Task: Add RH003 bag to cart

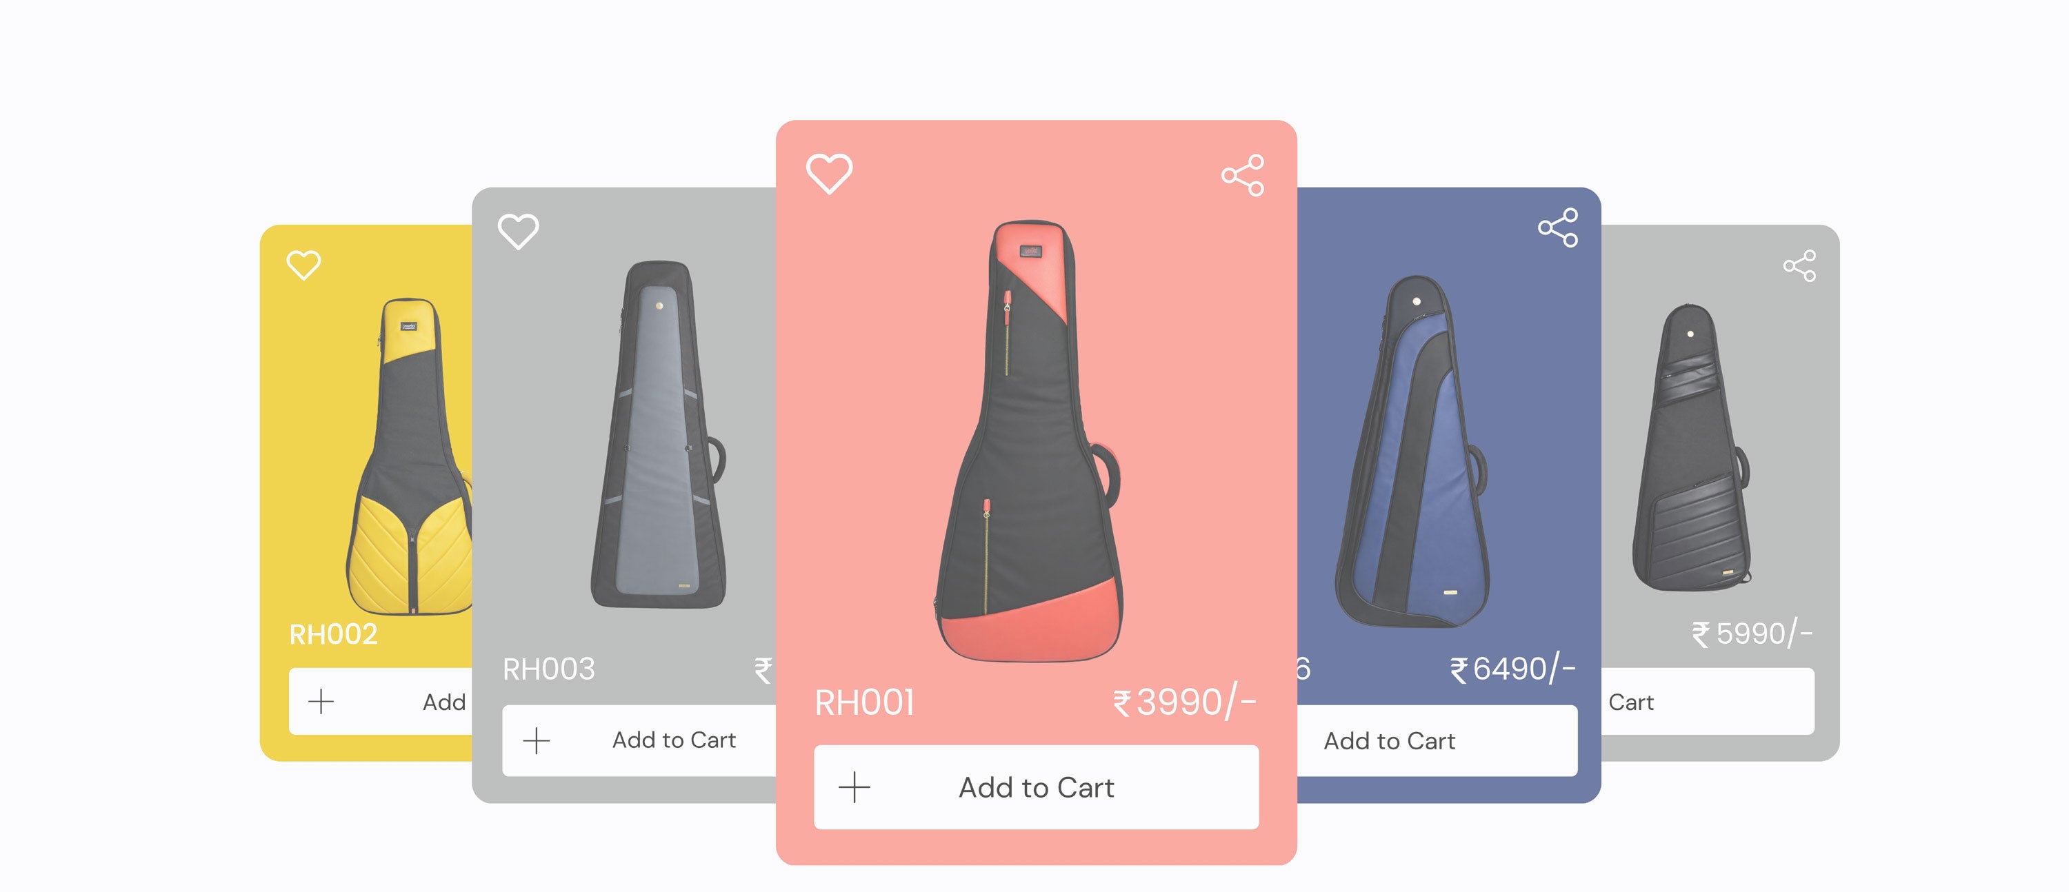Action: click(x=639, y=740)
